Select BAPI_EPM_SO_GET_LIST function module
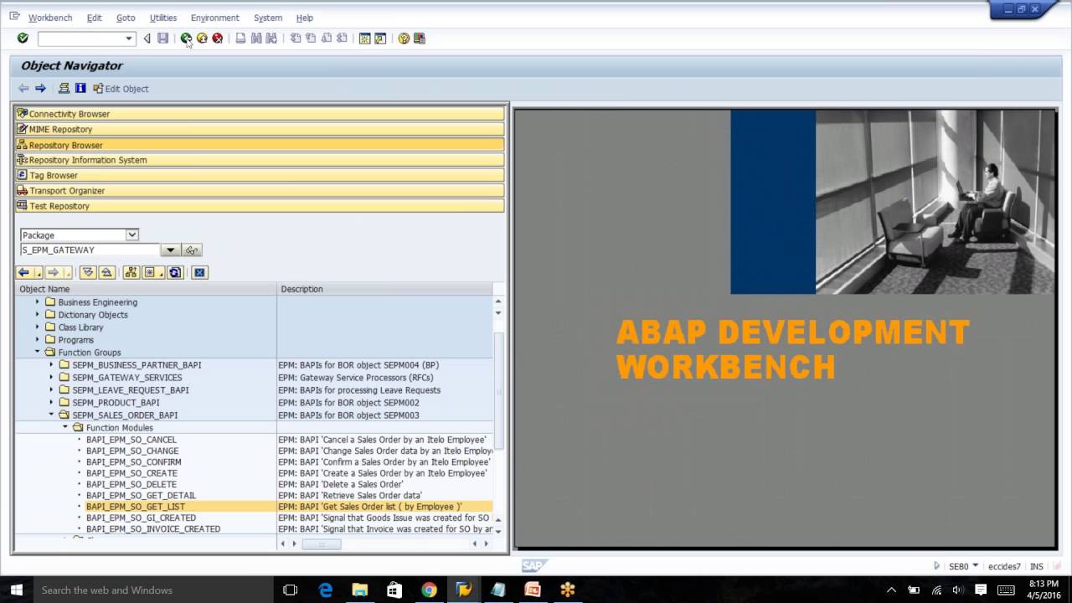 coord(136,507)
